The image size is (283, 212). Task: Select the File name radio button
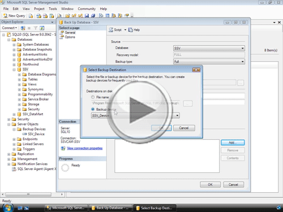[x=93, y=97]
